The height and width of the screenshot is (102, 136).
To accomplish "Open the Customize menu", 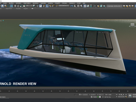I will click(x=43, y=3).
